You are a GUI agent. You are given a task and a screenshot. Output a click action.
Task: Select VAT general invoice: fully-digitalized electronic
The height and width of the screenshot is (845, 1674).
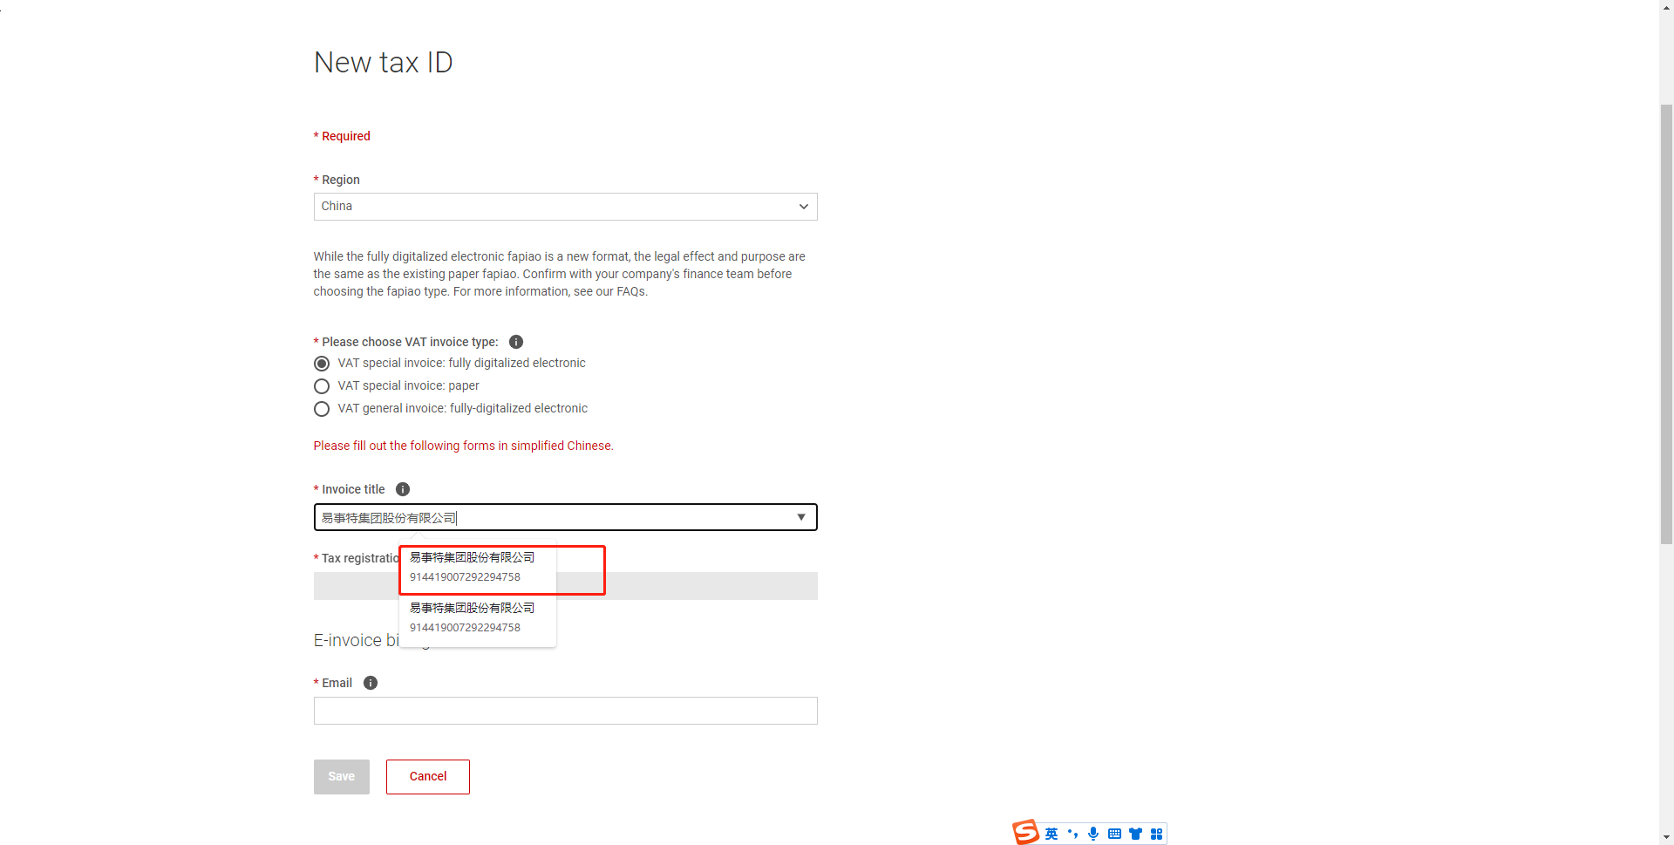click(x=322, y=409)
